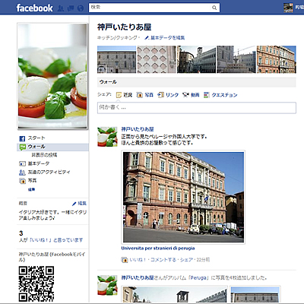Select the リンク link share option

(x=168, y=95)
